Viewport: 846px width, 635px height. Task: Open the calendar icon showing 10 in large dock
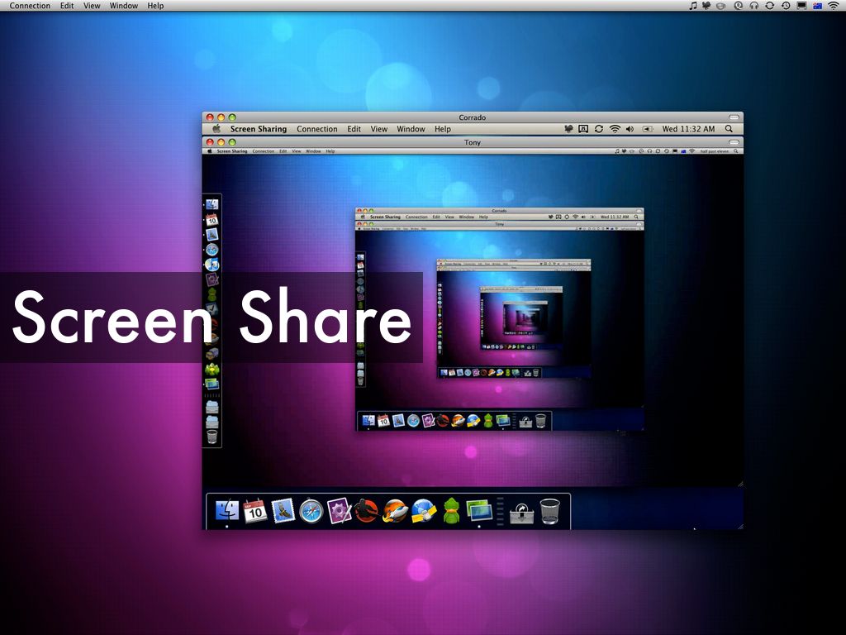pos(254,511)
